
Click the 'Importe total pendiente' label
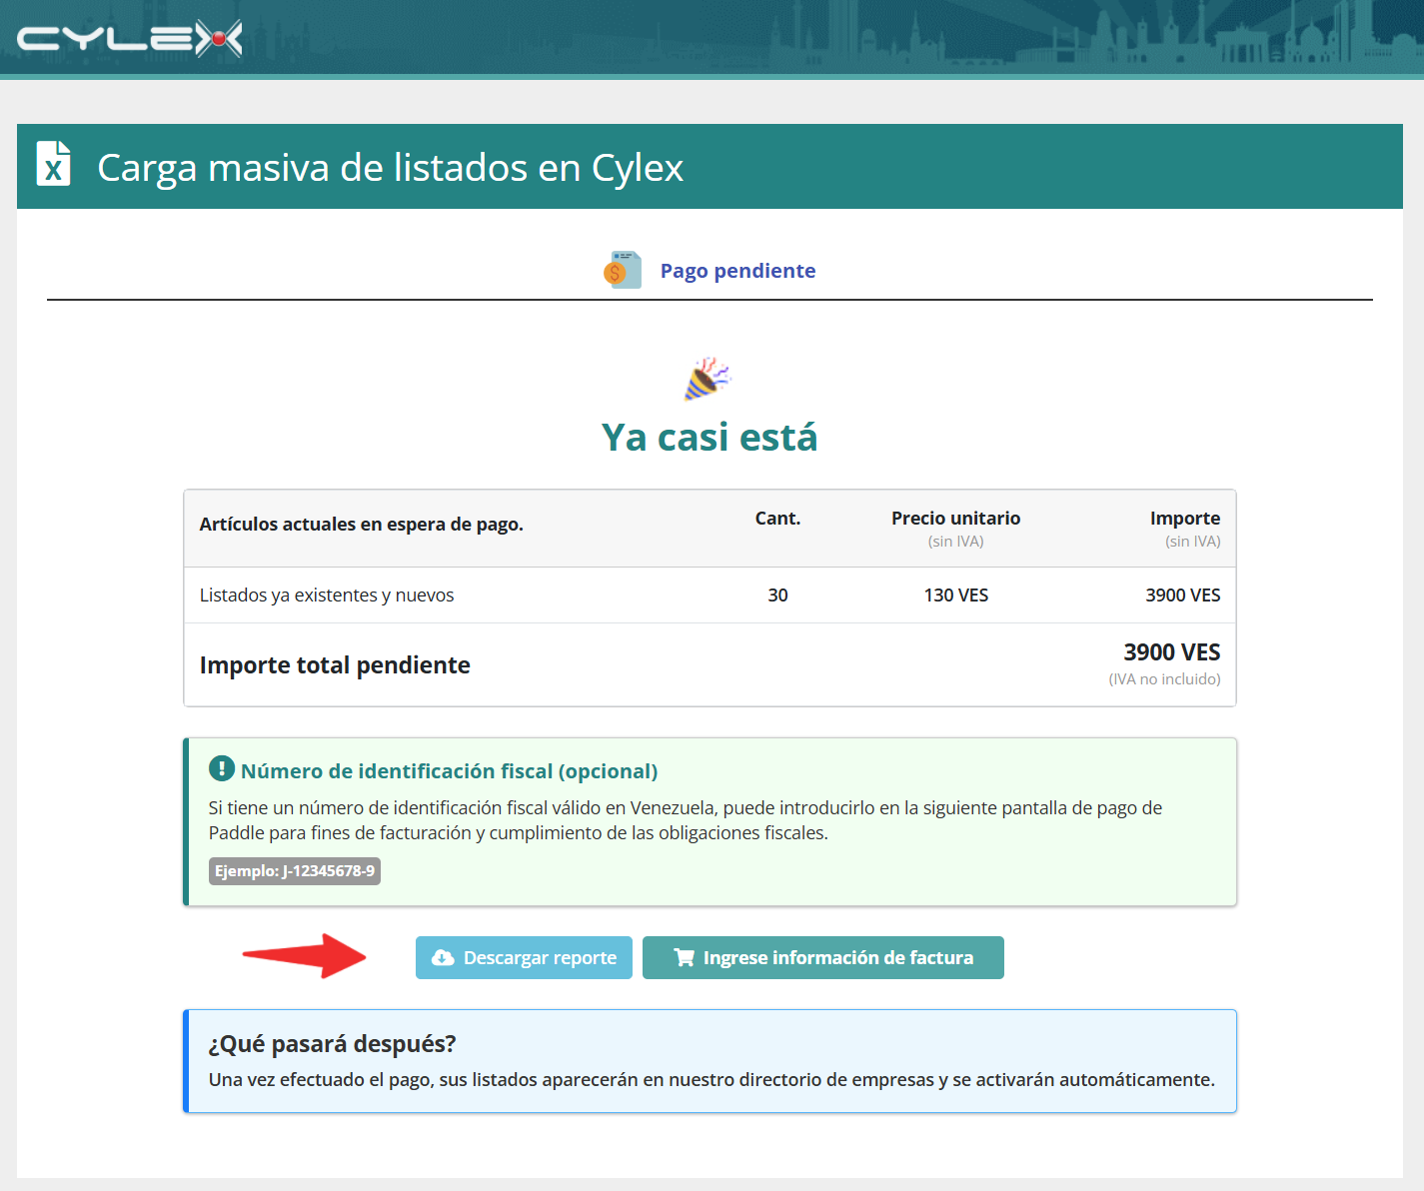coord(335,665)
